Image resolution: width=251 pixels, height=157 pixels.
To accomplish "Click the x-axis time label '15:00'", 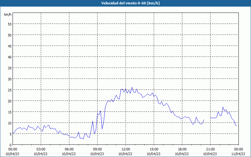I will point(154,149).
